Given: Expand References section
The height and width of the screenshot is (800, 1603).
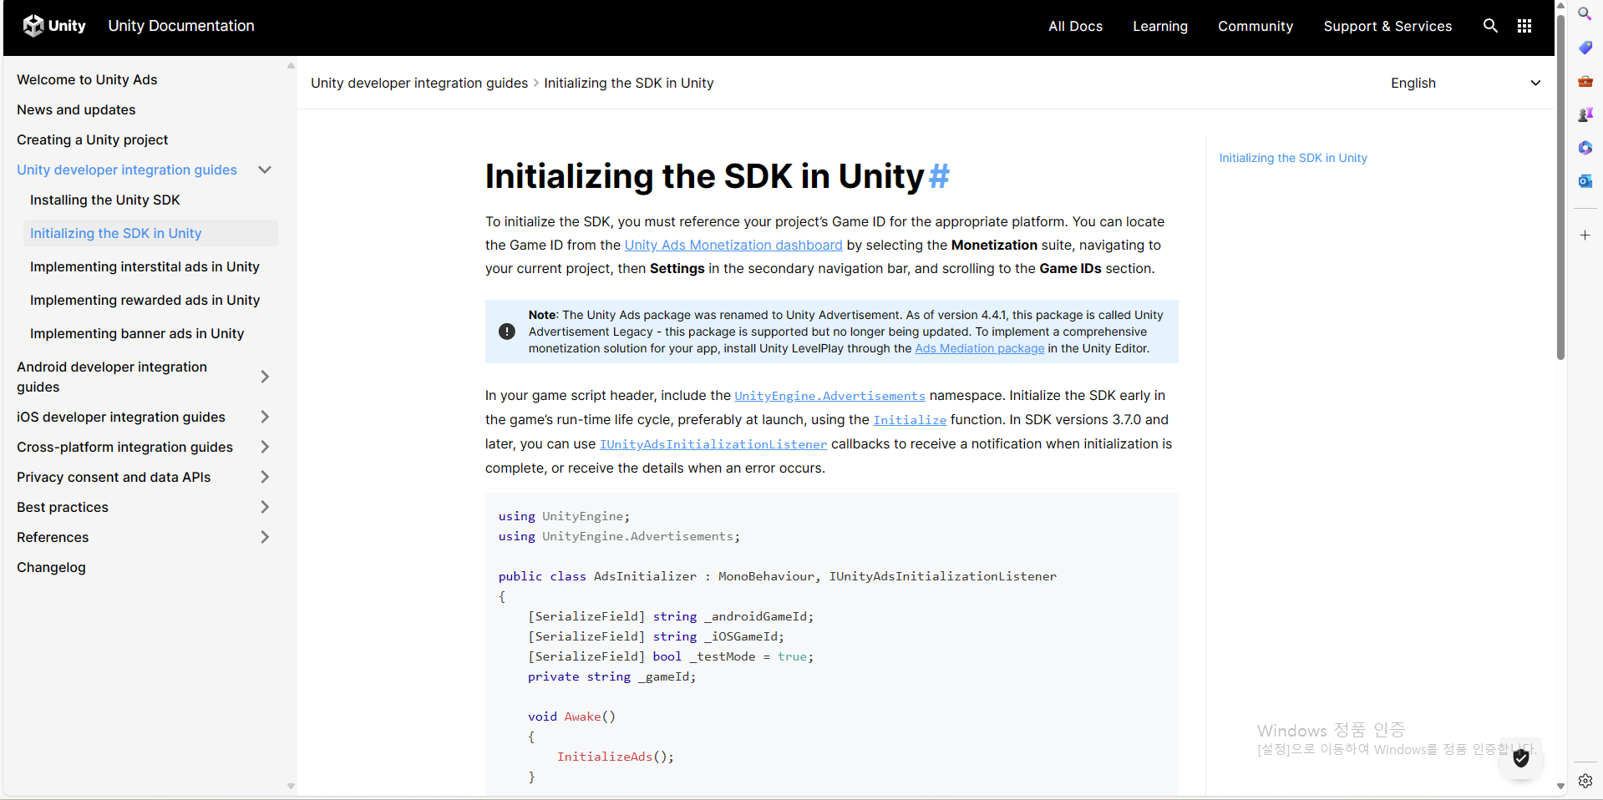Looking at the screenshot, I should [265, 537].
